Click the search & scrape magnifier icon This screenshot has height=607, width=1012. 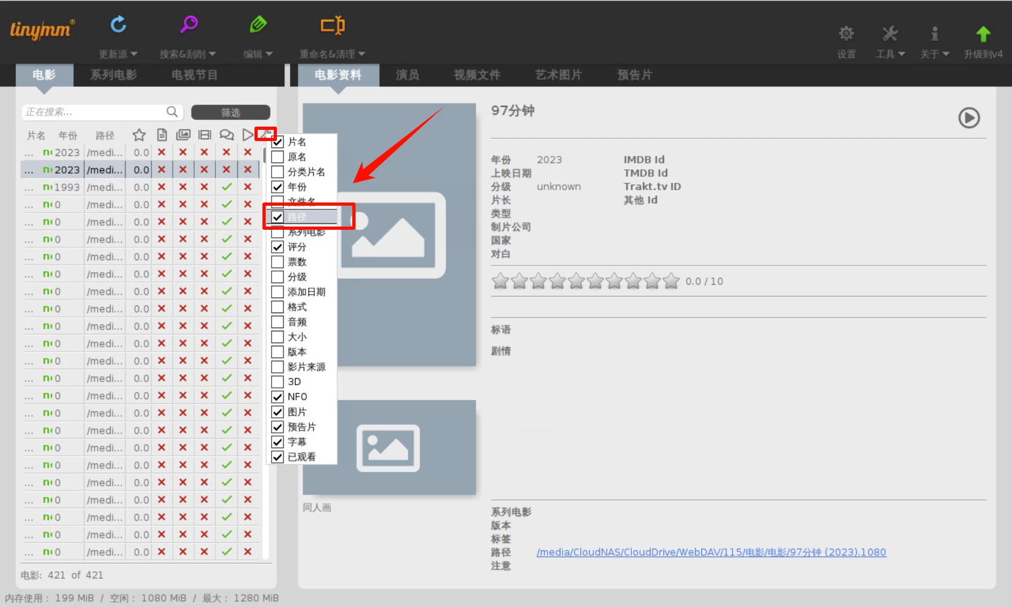(x=188, y=25)
